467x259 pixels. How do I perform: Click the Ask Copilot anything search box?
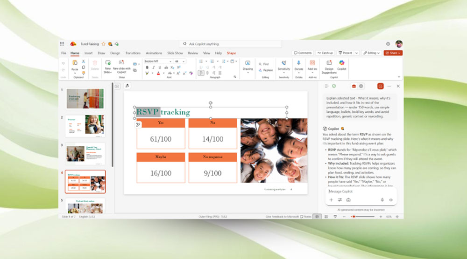pyautogui.click(x=231, y=44)
